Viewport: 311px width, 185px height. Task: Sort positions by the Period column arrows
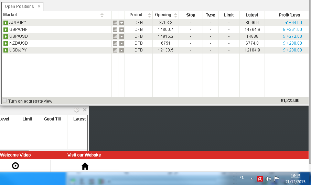149,15
